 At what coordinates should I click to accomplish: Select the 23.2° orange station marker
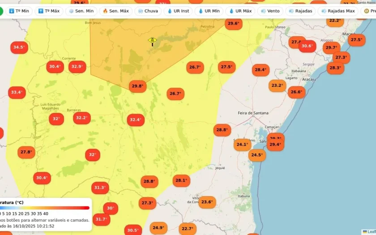point(277,85)
